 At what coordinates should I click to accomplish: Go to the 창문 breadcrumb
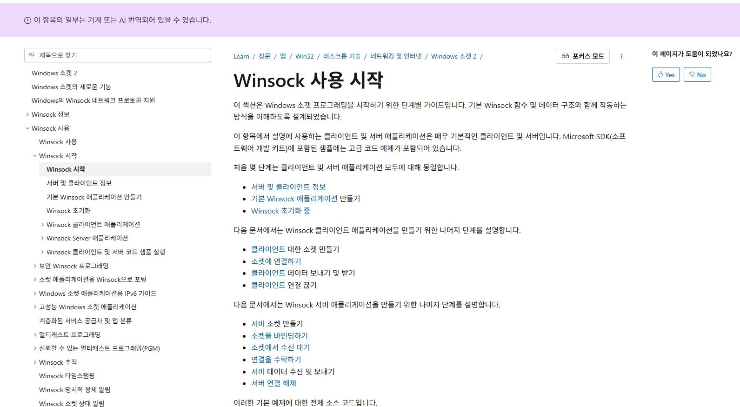[265, 56]
